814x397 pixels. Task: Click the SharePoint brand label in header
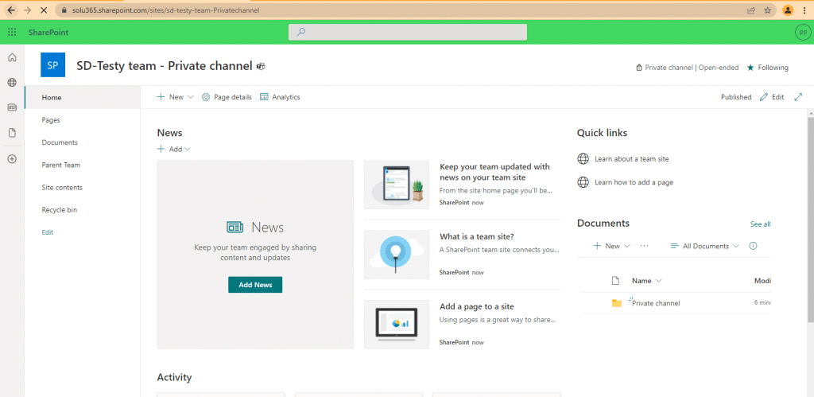(x=48, y=32)
